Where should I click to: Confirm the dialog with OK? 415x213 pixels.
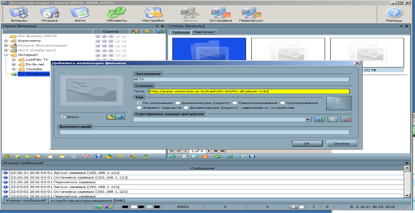pyautogui.click(x=307, y=143)
